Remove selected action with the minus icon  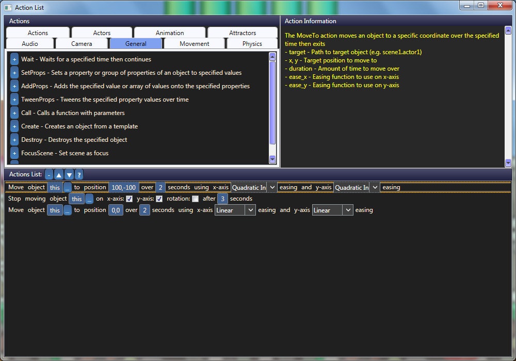pos(49,174)
